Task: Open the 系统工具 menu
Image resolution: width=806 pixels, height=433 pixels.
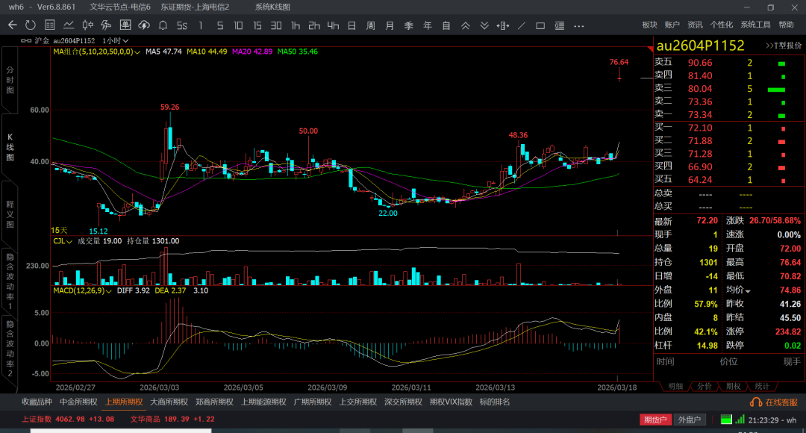Action: click(755, 25)
